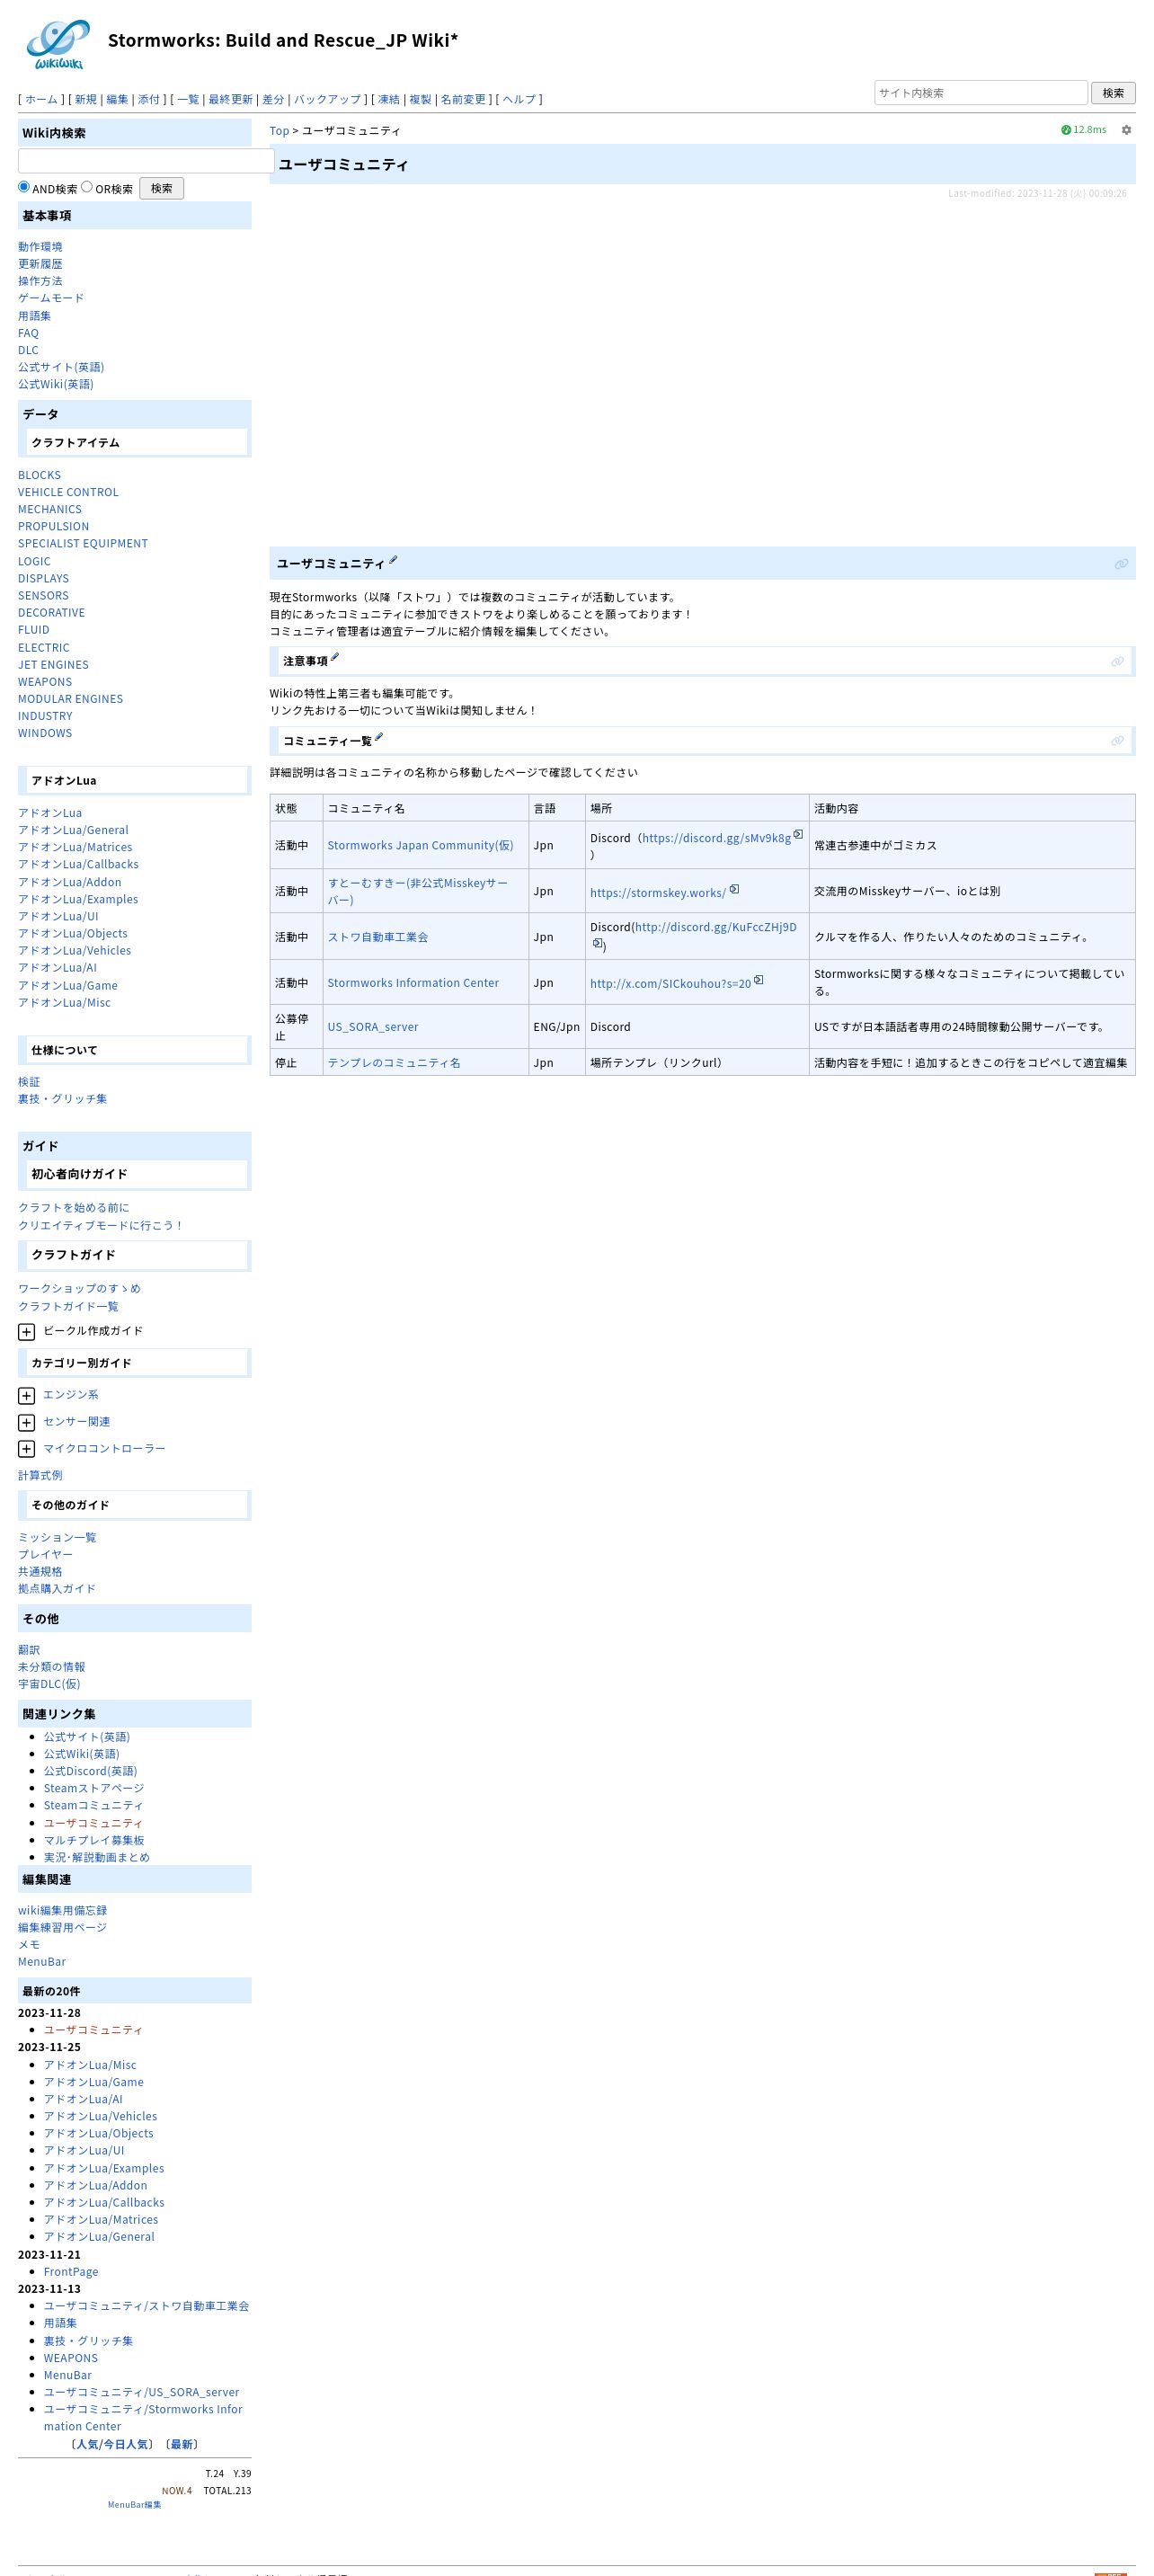
Task: Click the 公募停止 status cell
Action: 296,1027
